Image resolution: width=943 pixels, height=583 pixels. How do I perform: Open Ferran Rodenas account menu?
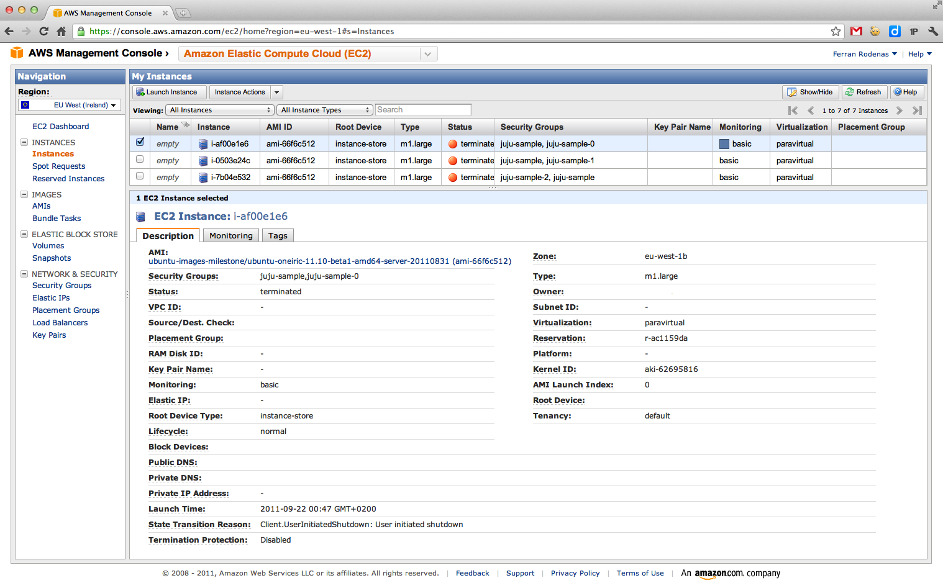(x=865, y=54)
